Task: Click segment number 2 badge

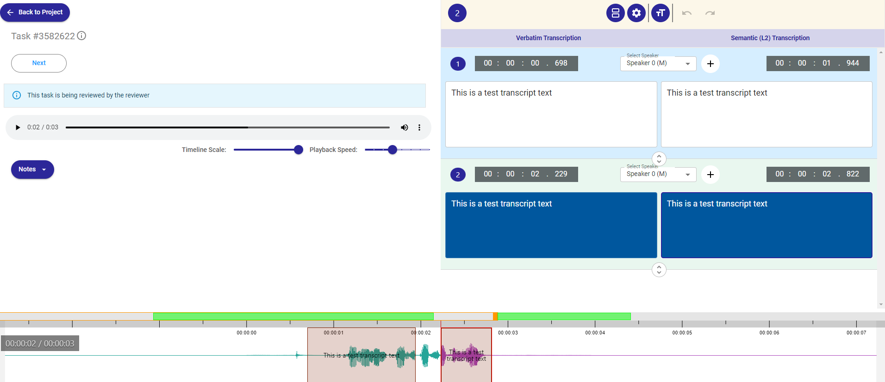Action: 458,175
